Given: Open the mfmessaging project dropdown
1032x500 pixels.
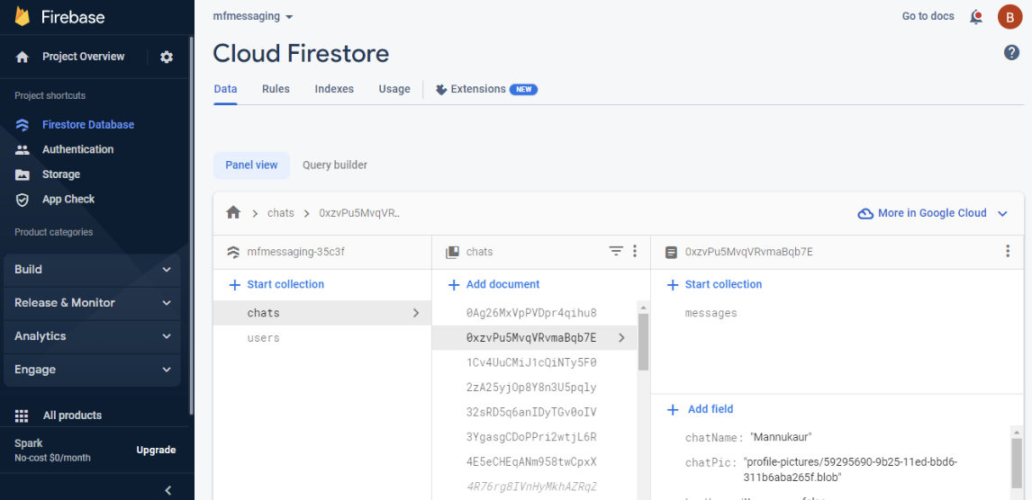Looking at the screenshot, I should click(253, 16).
